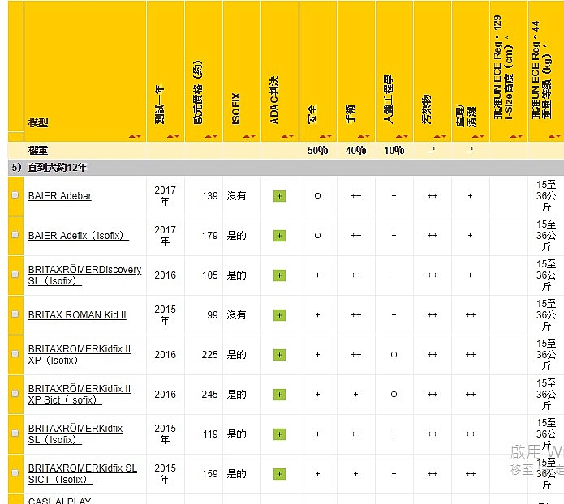564x504 pixels.
Task: Tick checkbox for Kidfix II XP Sict
Action: 15,393
